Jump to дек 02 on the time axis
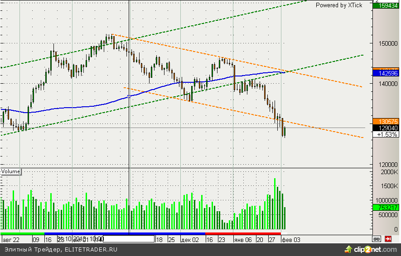 (189, 239)
